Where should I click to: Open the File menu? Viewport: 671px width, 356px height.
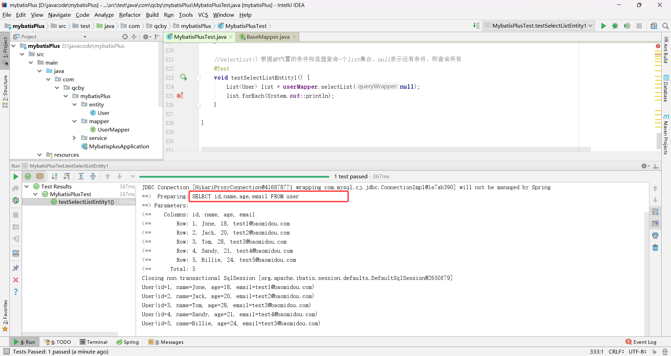[x=7, y=15]
